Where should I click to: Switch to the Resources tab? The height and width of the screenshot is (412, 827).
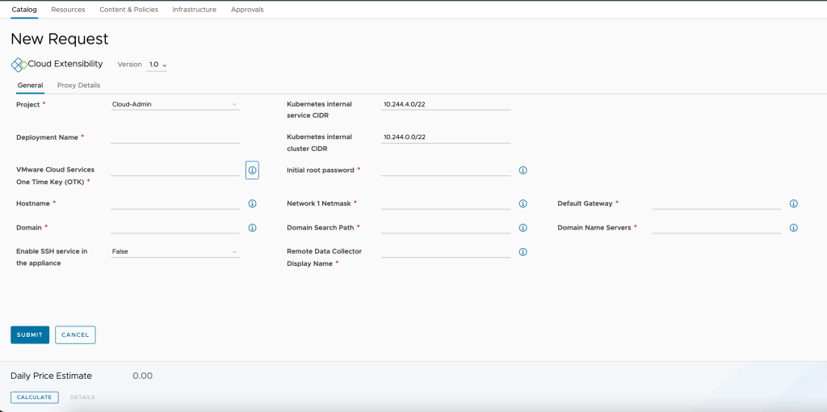tap(68, 10)
